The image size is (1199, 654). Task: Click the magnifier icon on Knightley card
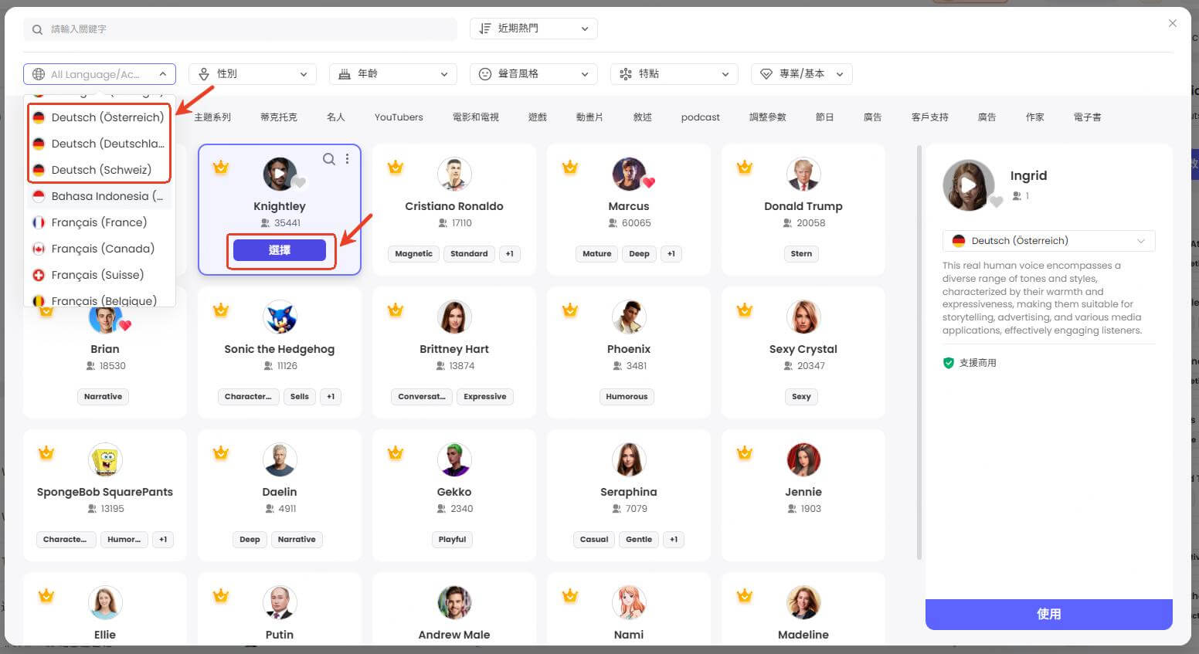(329, 159)
